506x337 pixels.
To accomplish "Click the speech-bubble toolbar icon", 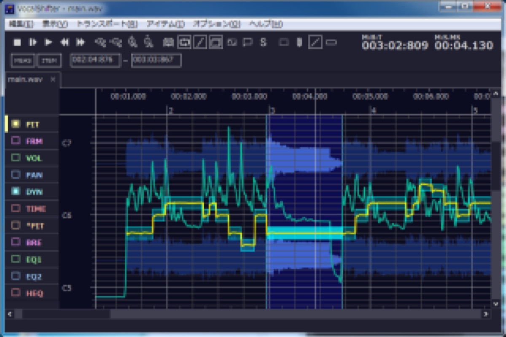I will pos(248,42).
